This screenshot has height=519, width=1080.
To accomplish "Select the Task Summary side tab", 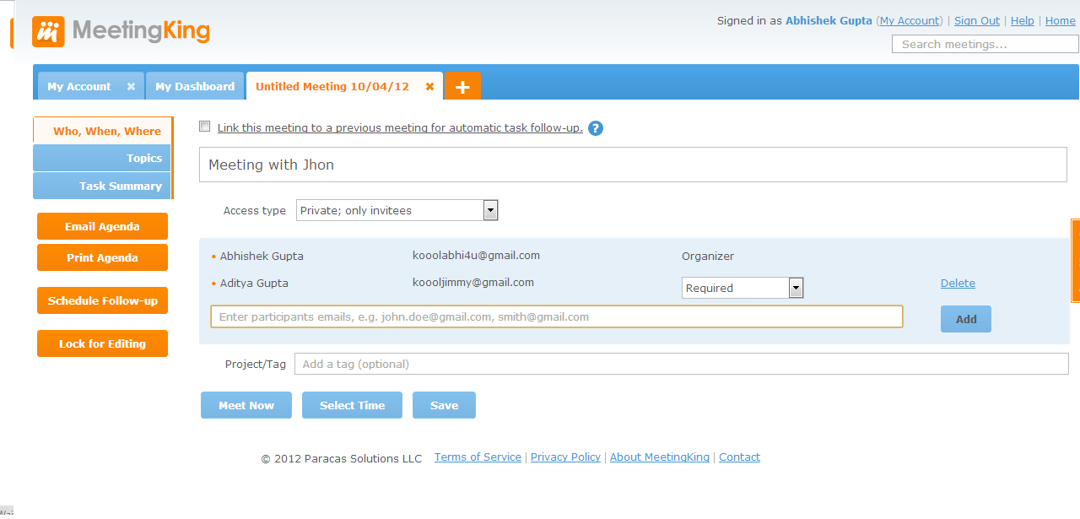I will (102, 186).
